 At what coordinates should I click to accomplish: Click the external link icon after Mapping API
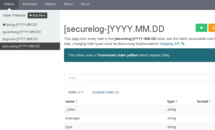pos(183,44)
